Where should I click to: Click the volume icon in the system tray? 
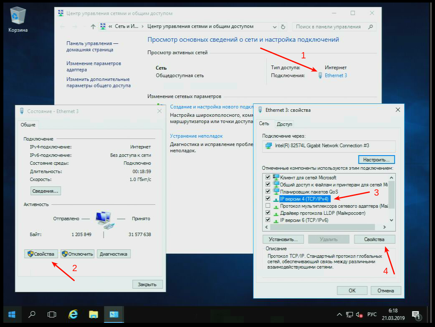click(359, 314)
